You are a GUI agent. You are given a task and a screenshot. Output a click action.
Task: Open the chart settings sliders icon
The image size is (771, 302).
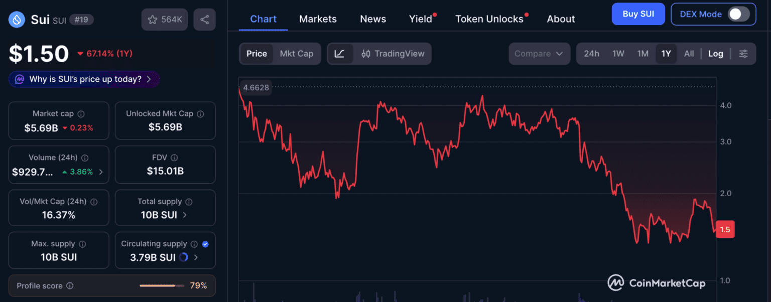click(744, 54)
